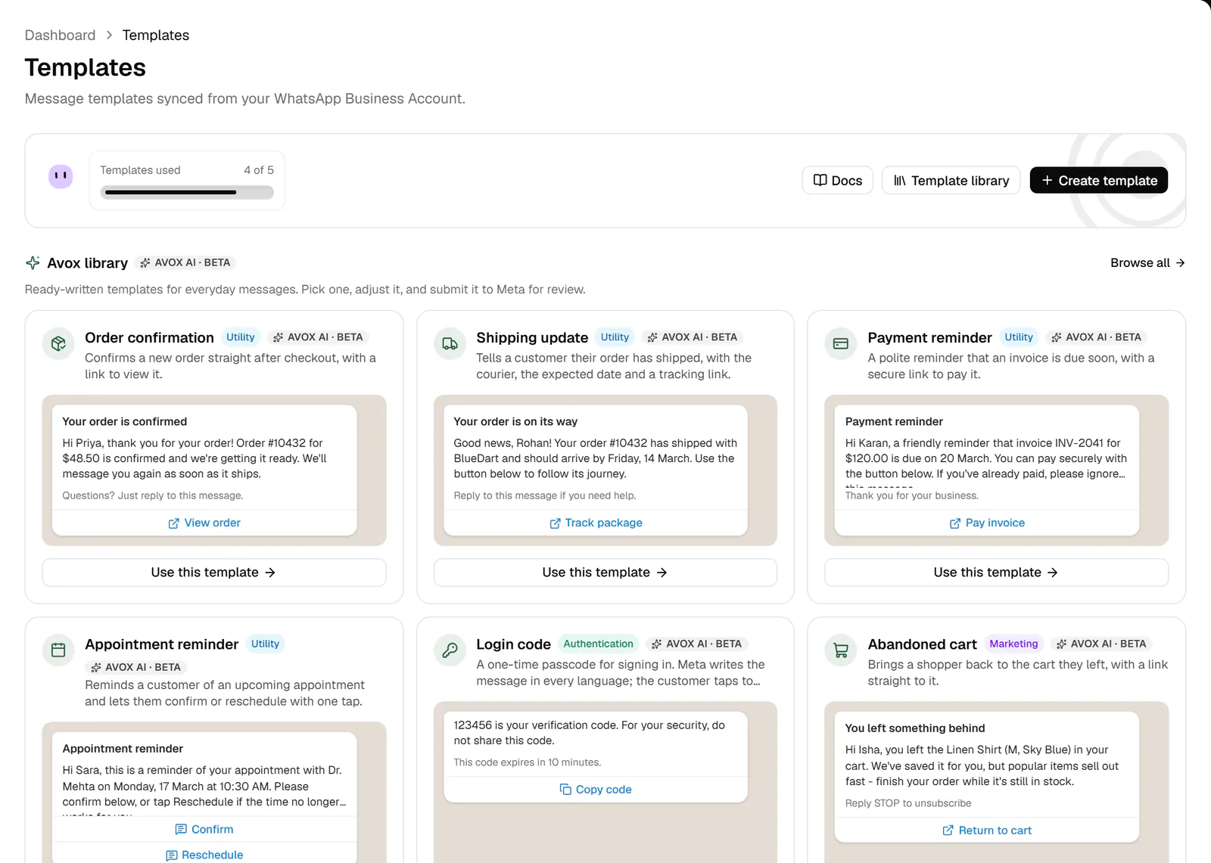Viewport: 1211px width, 863px height.
Task: Click the Reschedule reply icon
Action: tap(172, 855)
